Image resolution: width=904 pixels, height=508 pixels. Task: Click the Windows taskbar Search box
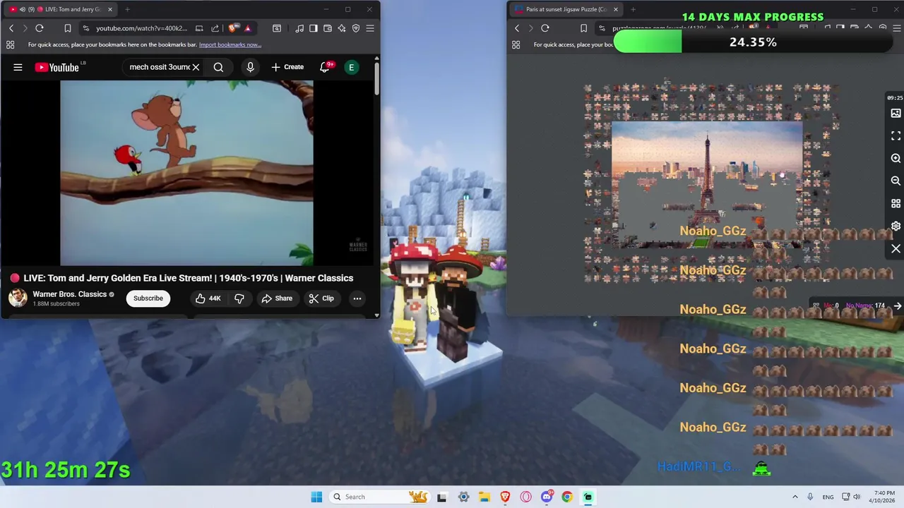tap(380, 497)
